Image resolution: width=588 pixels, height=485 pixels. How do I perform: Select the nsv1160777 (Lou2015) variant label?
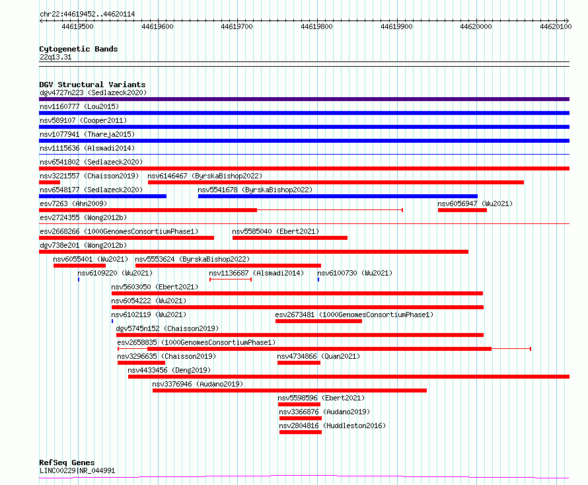[79, 106]
